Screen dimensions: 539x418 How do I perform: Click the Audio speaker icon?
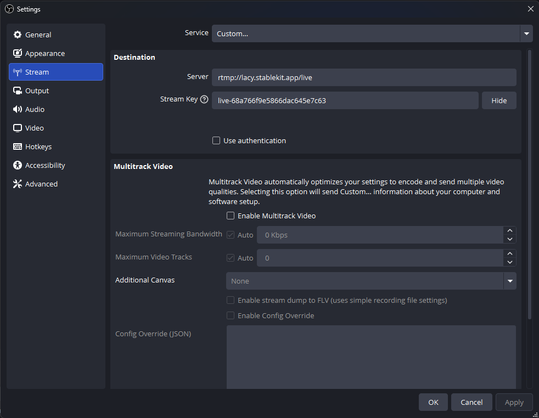coord(17,109)
